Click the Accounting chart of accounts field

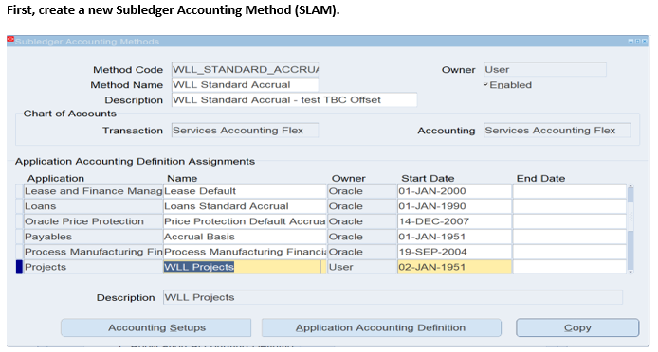coord(557,131)
